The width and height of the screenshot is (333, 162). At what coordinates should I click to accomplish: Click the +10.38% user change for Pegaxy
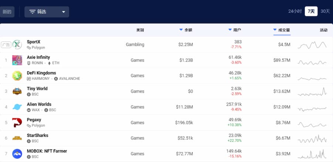pos(235,125)
